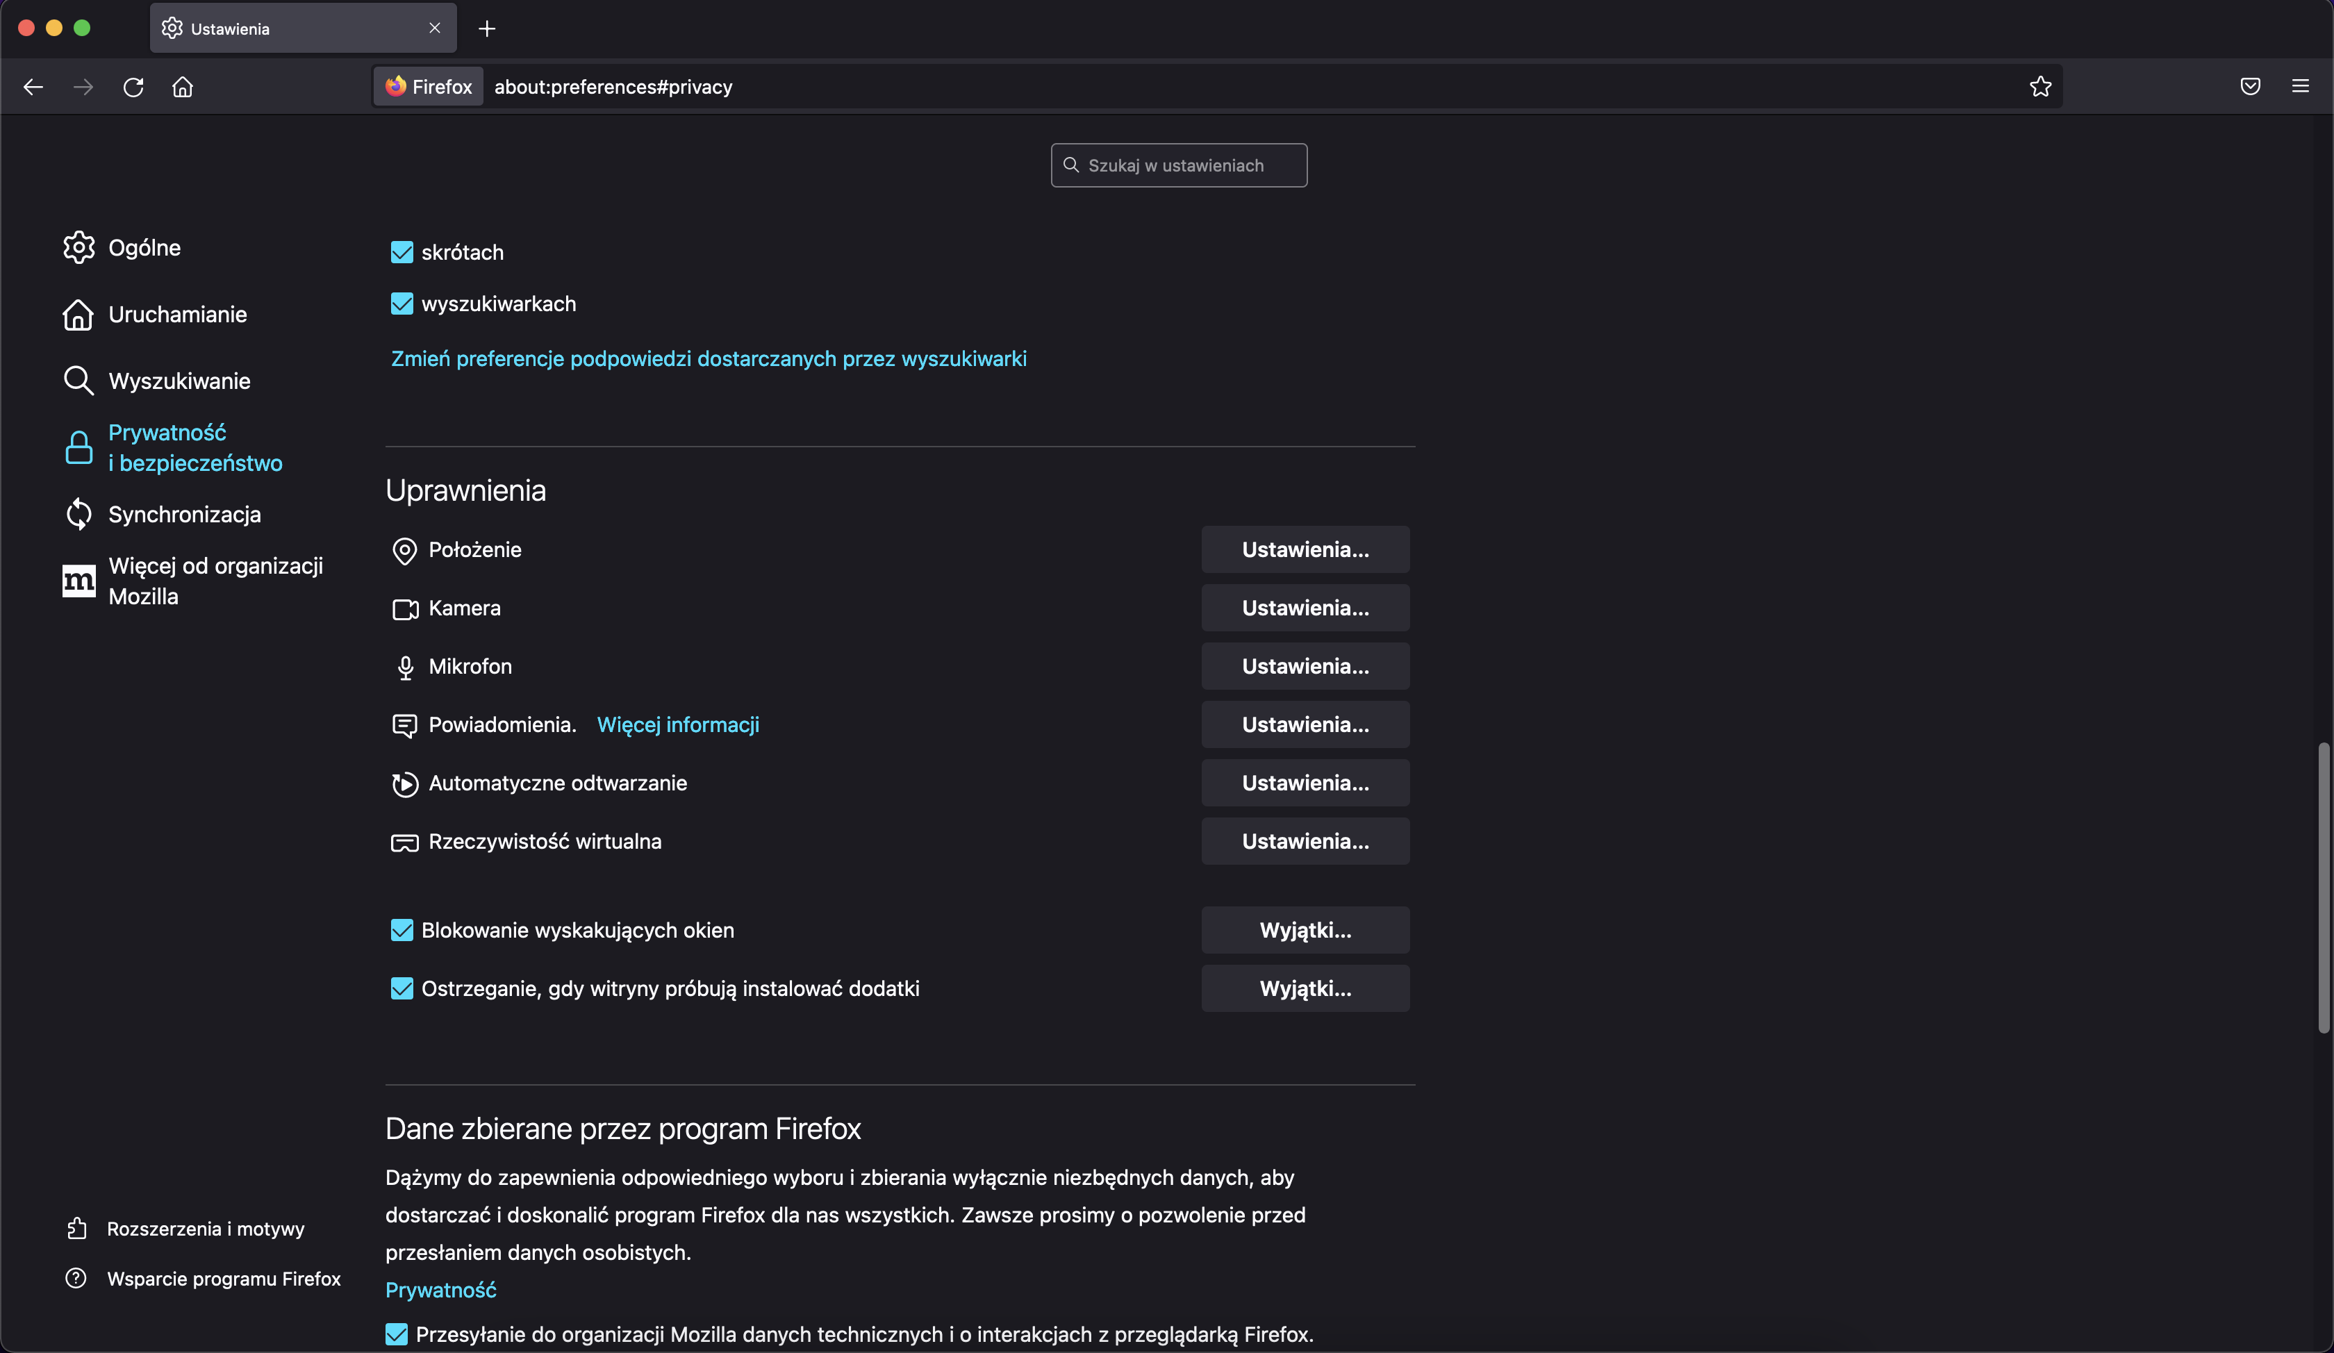Open Wyjątki for pop-up blocking
Viewport: 2334px width, 1353px height.
click(x=1305, y=930)
